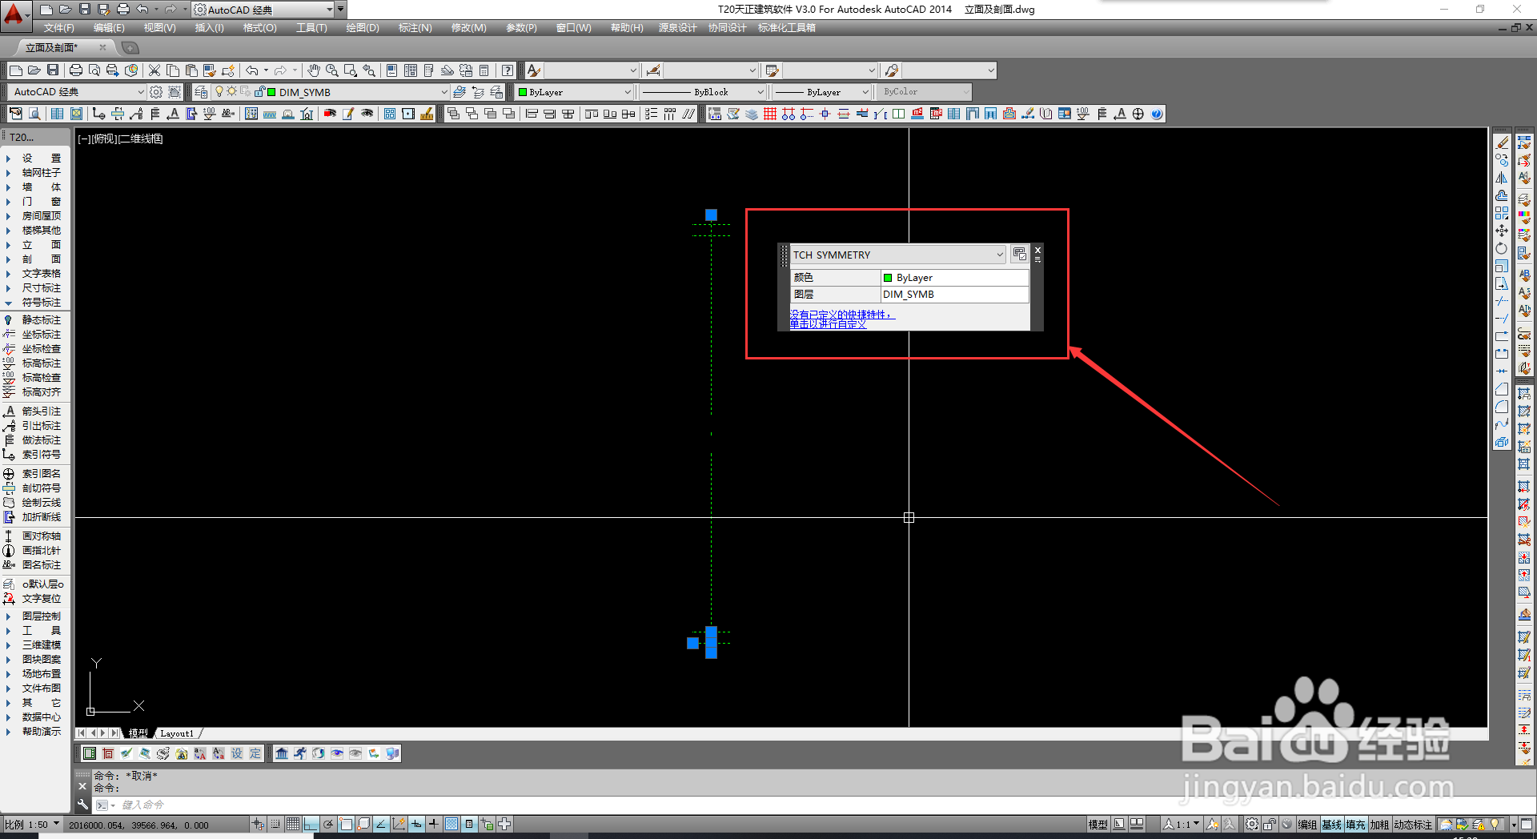1537x839 pixels.
Task: Click the New drawing icon
Action: coord(15,70)
